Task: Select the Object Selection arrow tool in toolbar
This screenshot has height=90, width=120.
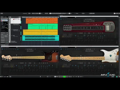Action: [50, 13]
